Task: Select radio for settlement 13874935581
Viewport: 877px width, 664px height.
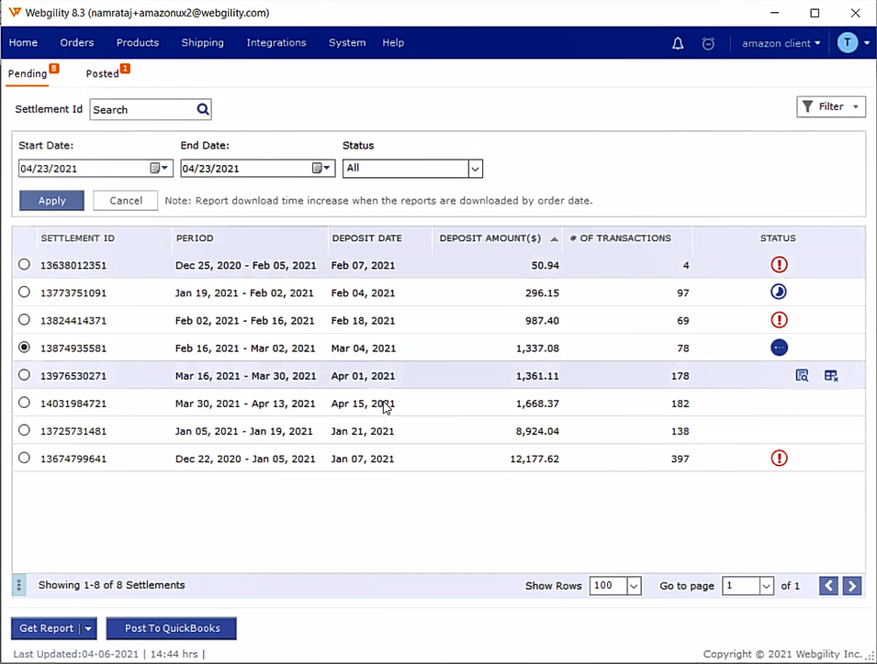Action: coord(24,348)
